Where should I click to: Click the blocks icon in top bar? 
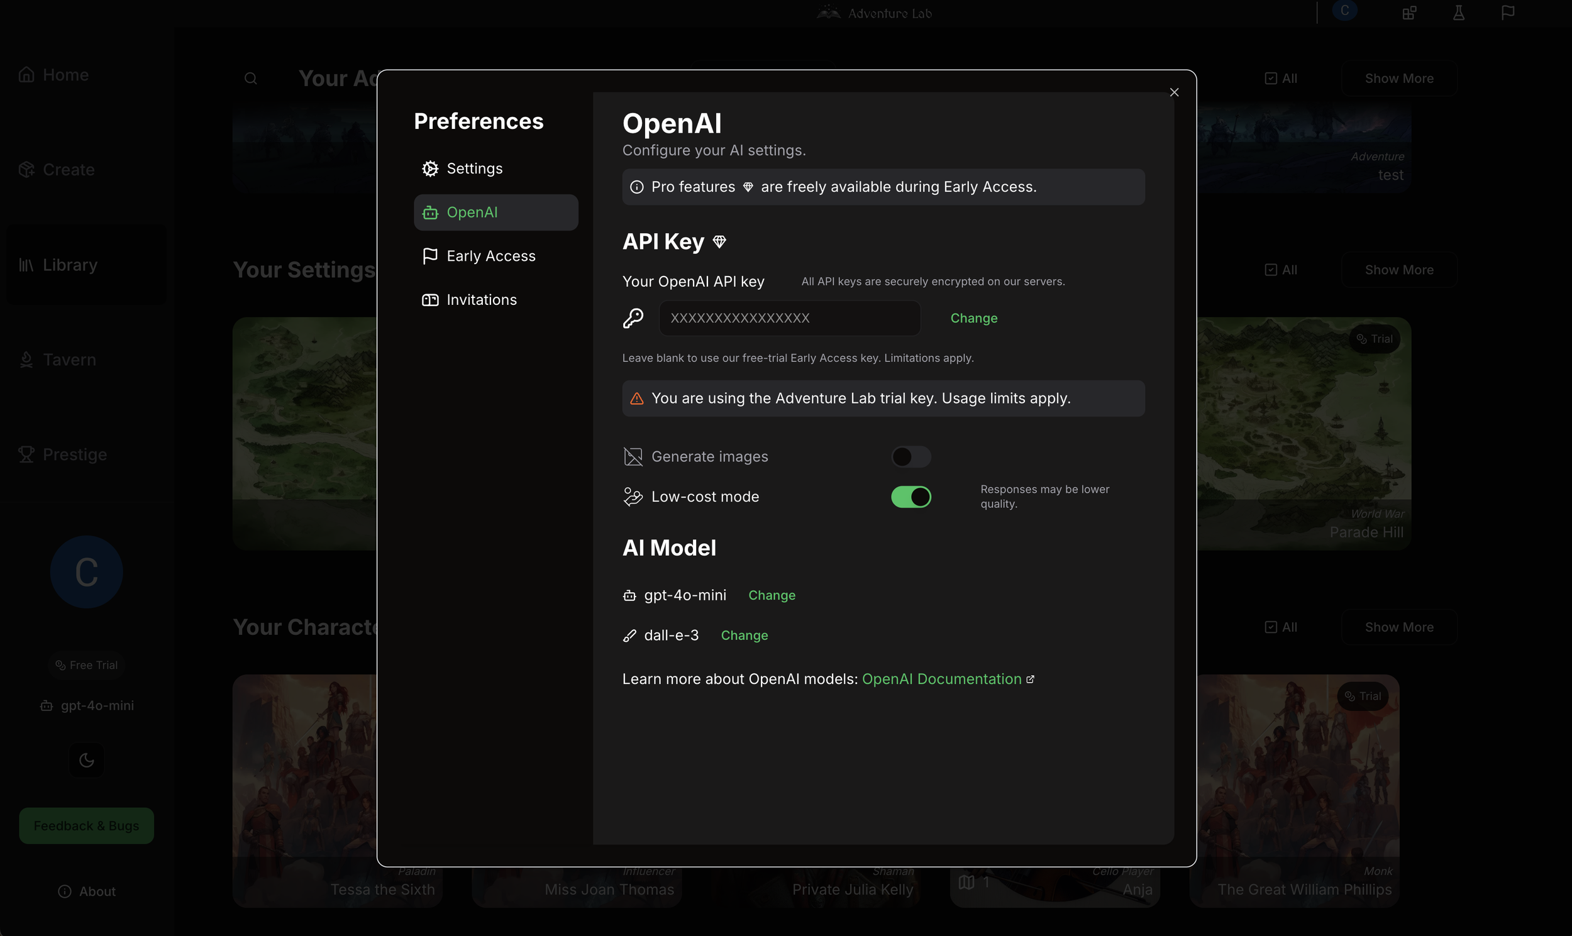(1409, 13)
